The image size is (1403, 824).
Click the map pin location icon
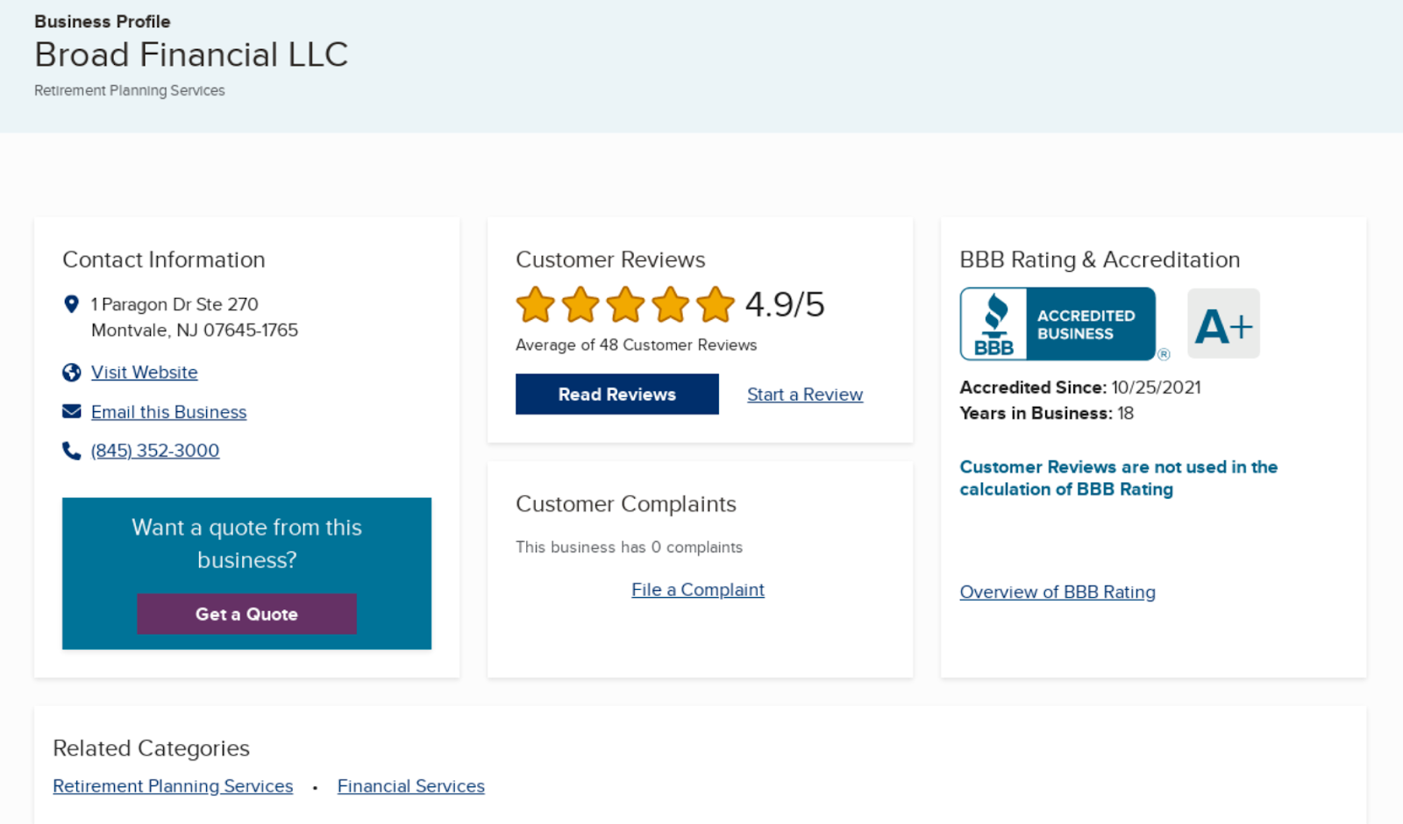tap(72, 304)
